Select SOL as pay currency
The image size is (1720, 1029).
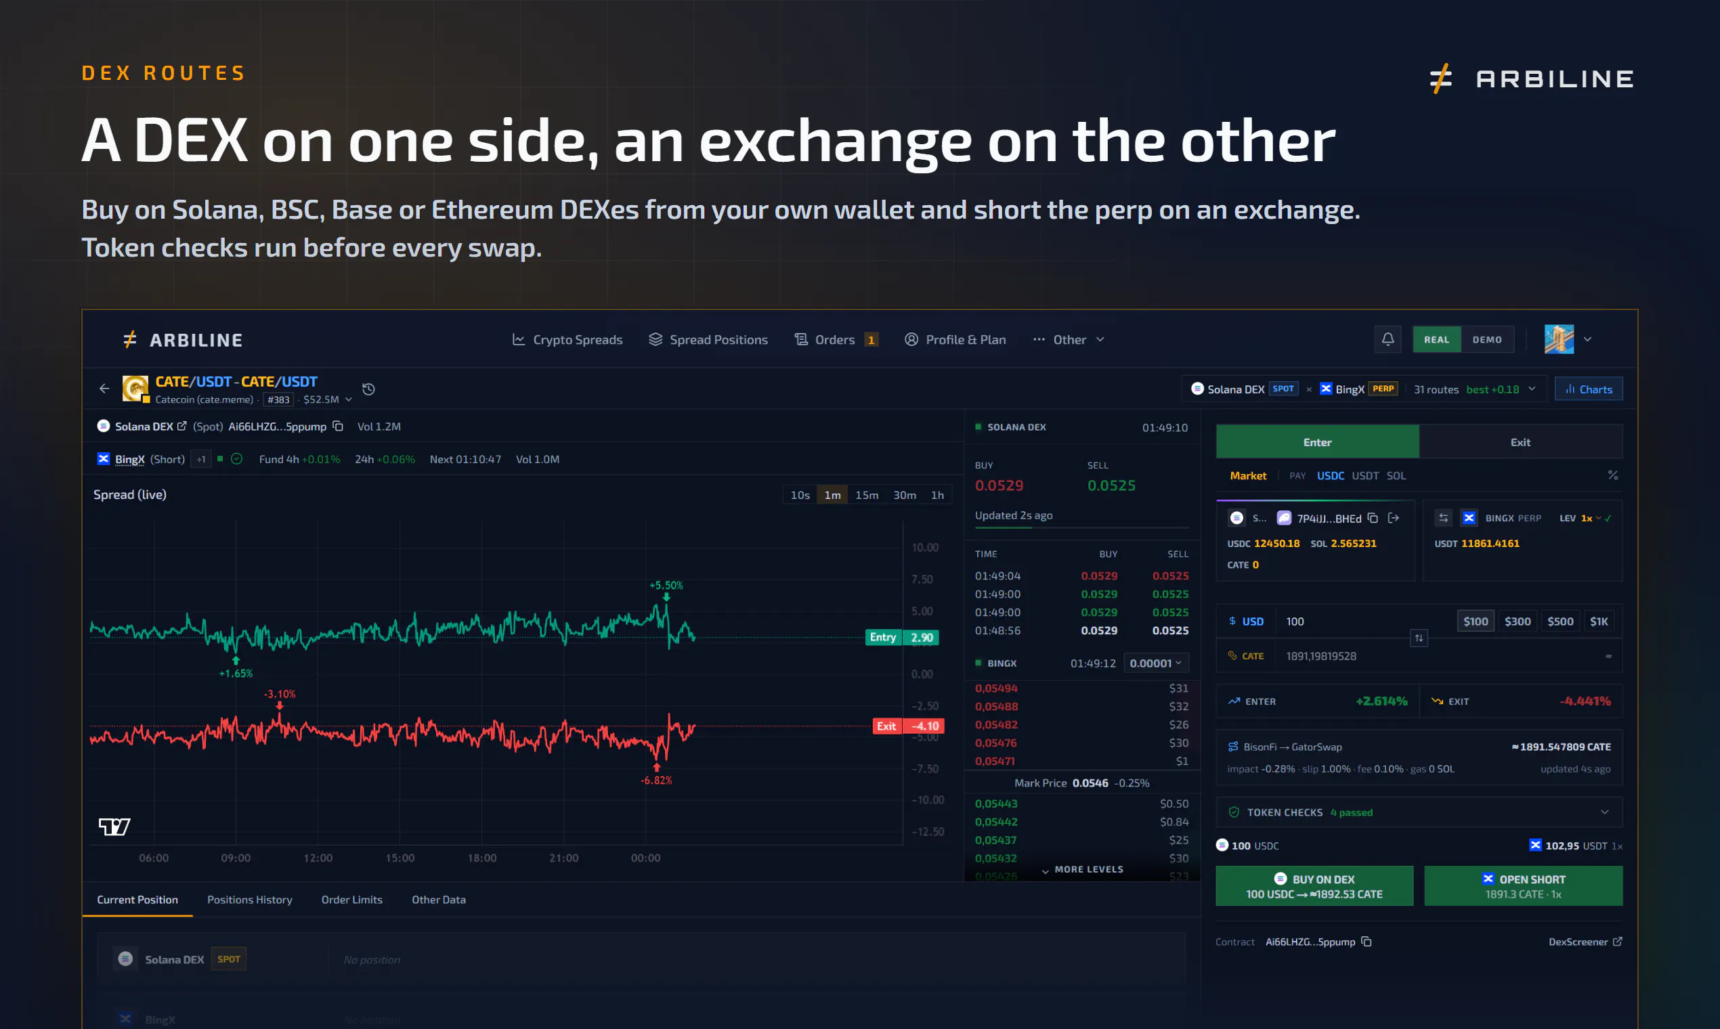[1396, 475]
